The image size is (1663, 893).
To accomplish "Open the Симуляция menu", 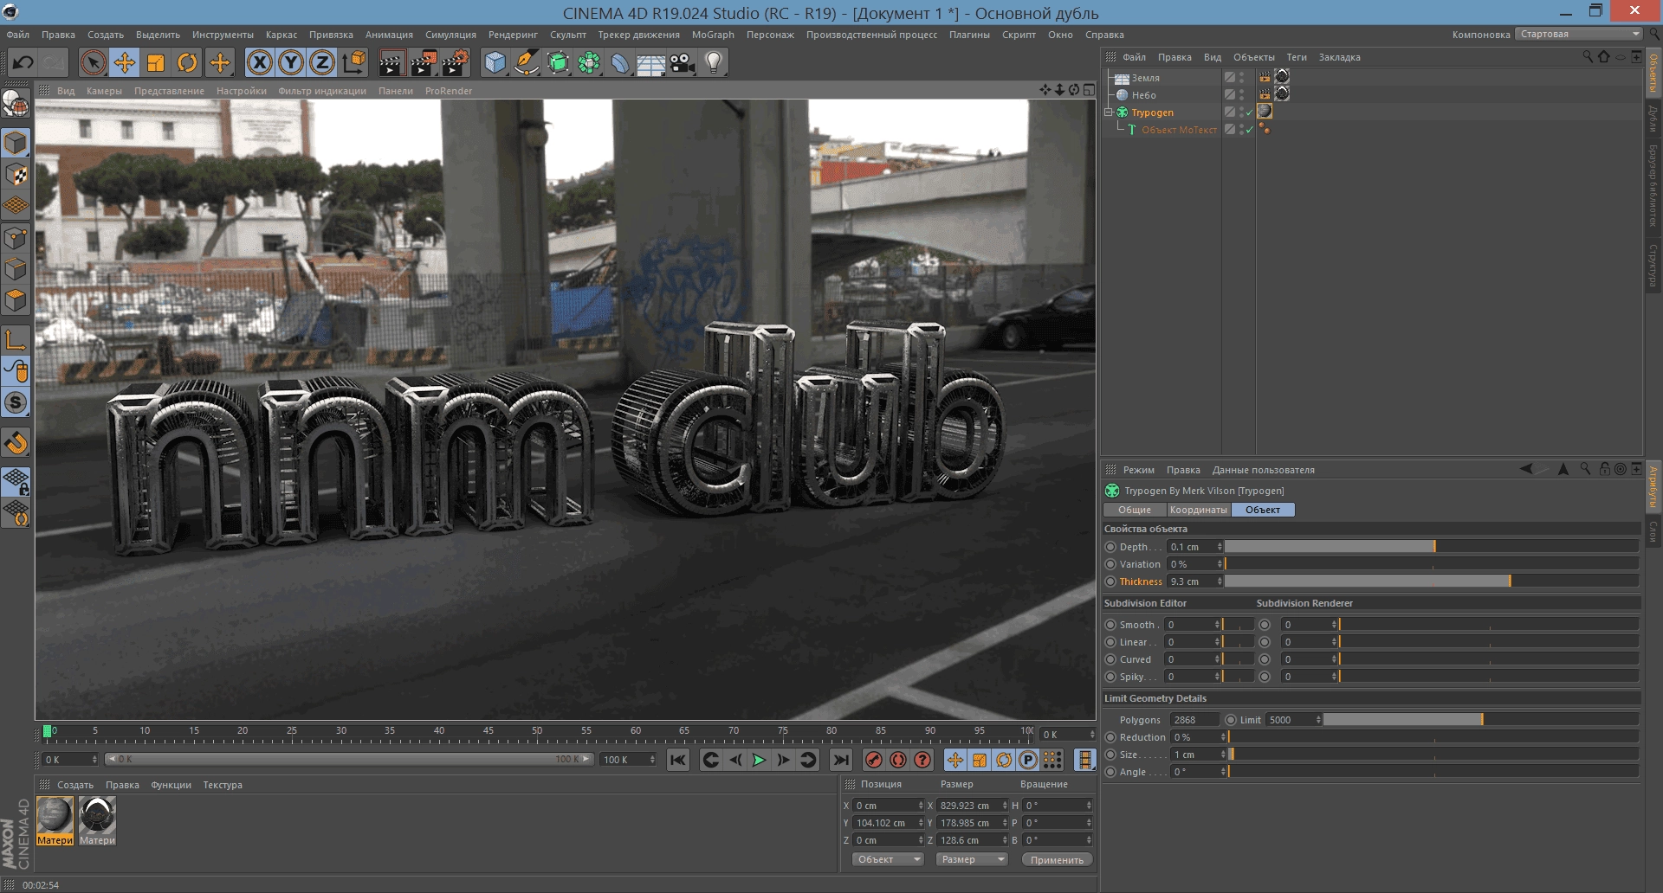I will (450, 35).
